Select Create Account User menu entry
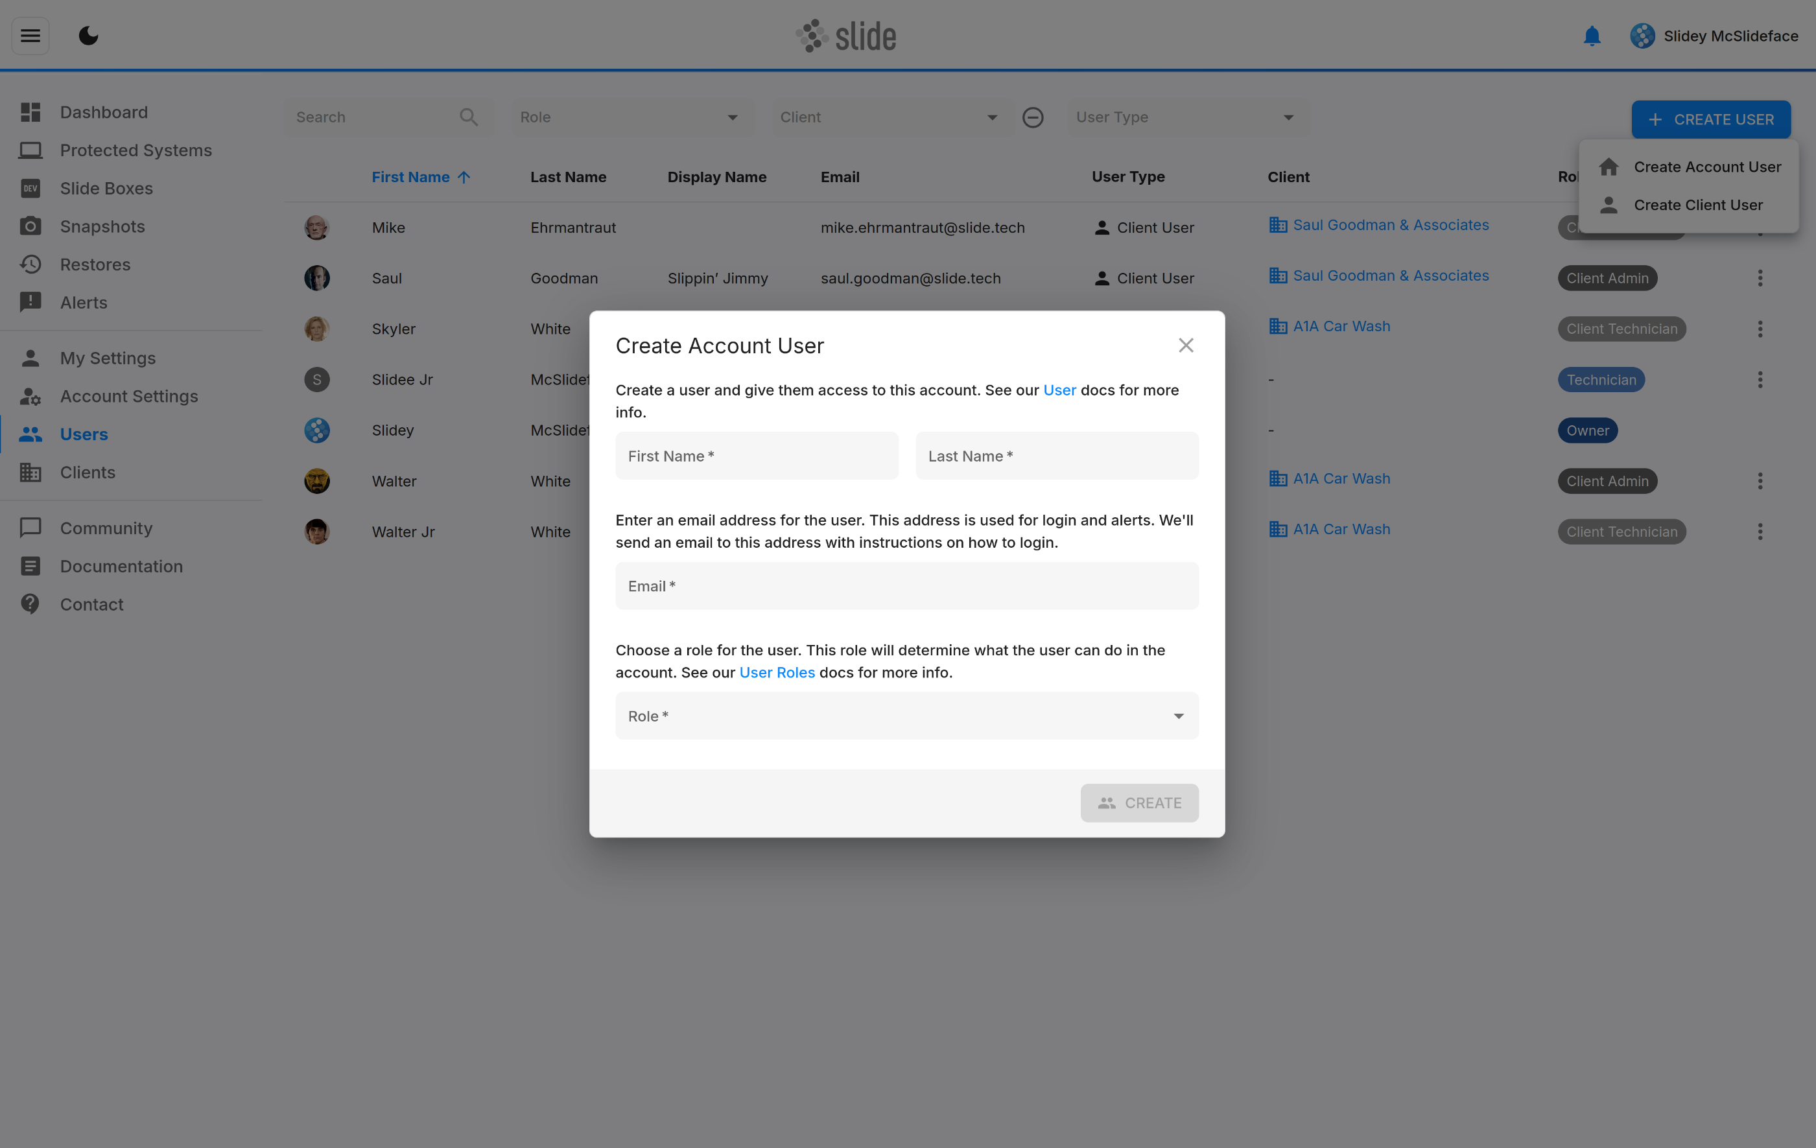The image size is (1816, 1148). tap(1706, 167)
